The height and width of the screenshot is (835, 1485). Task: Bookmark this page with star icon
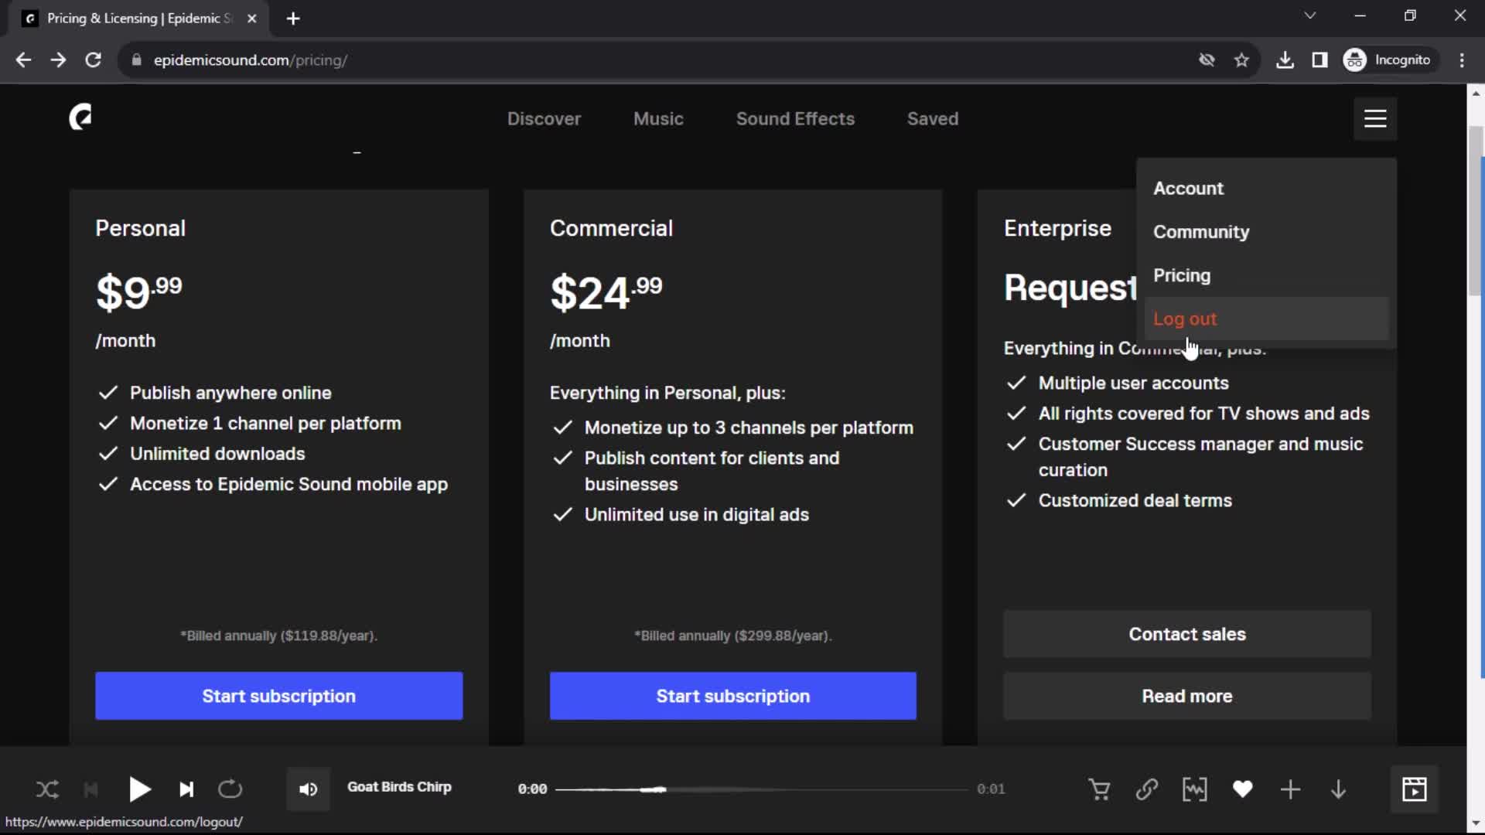point(1241,60)
